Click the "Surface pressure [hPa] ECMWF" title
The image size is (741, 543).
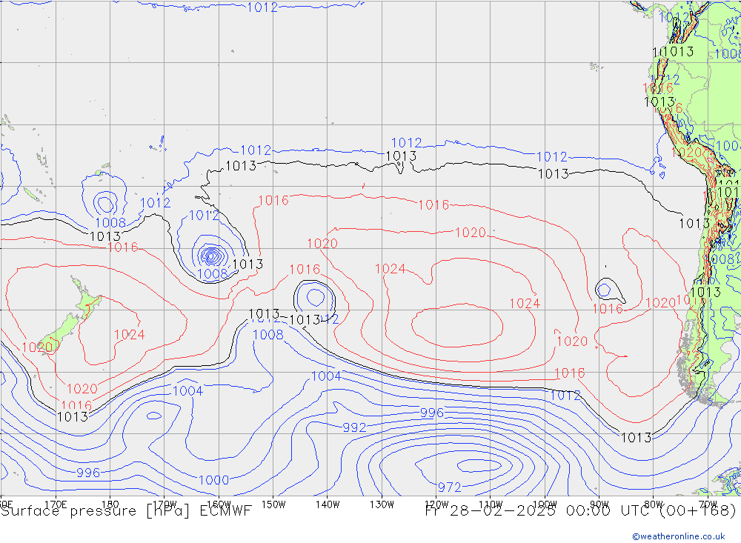[x=126, y=511]
